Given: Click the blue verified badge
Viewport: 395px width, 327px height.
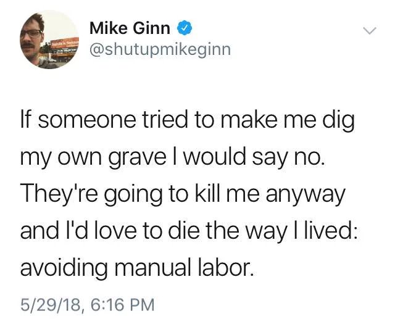Looking at the screenshot, I should (x=185, y=28).
